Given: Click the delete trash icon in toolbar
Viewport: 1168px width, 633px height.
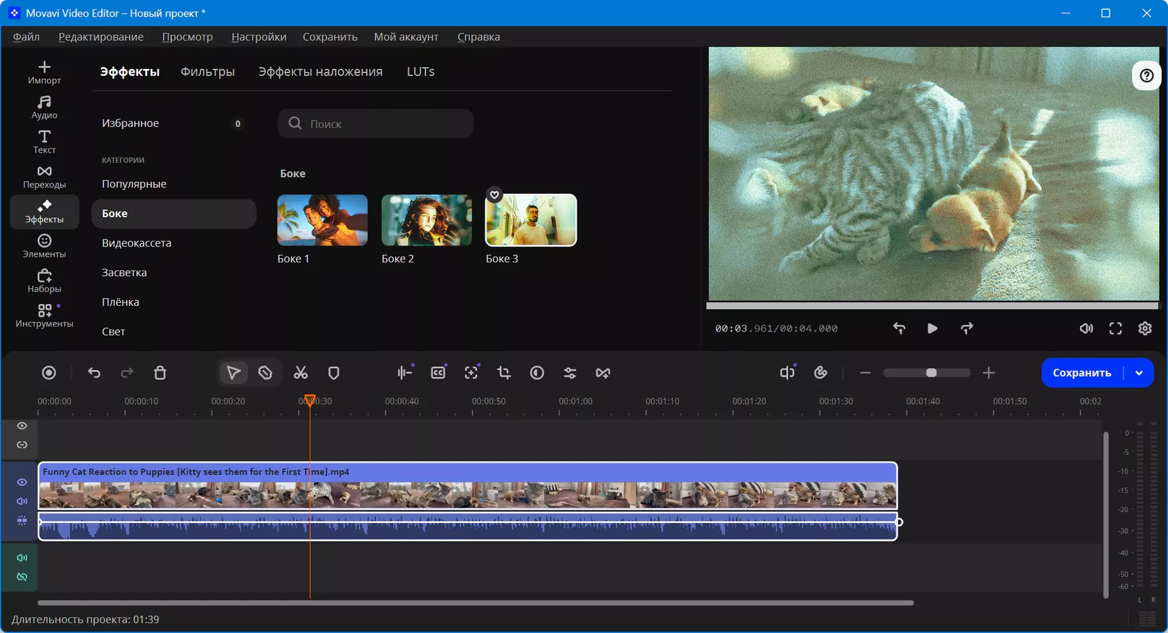Looking at the screenshot, I should click(160, 373).
